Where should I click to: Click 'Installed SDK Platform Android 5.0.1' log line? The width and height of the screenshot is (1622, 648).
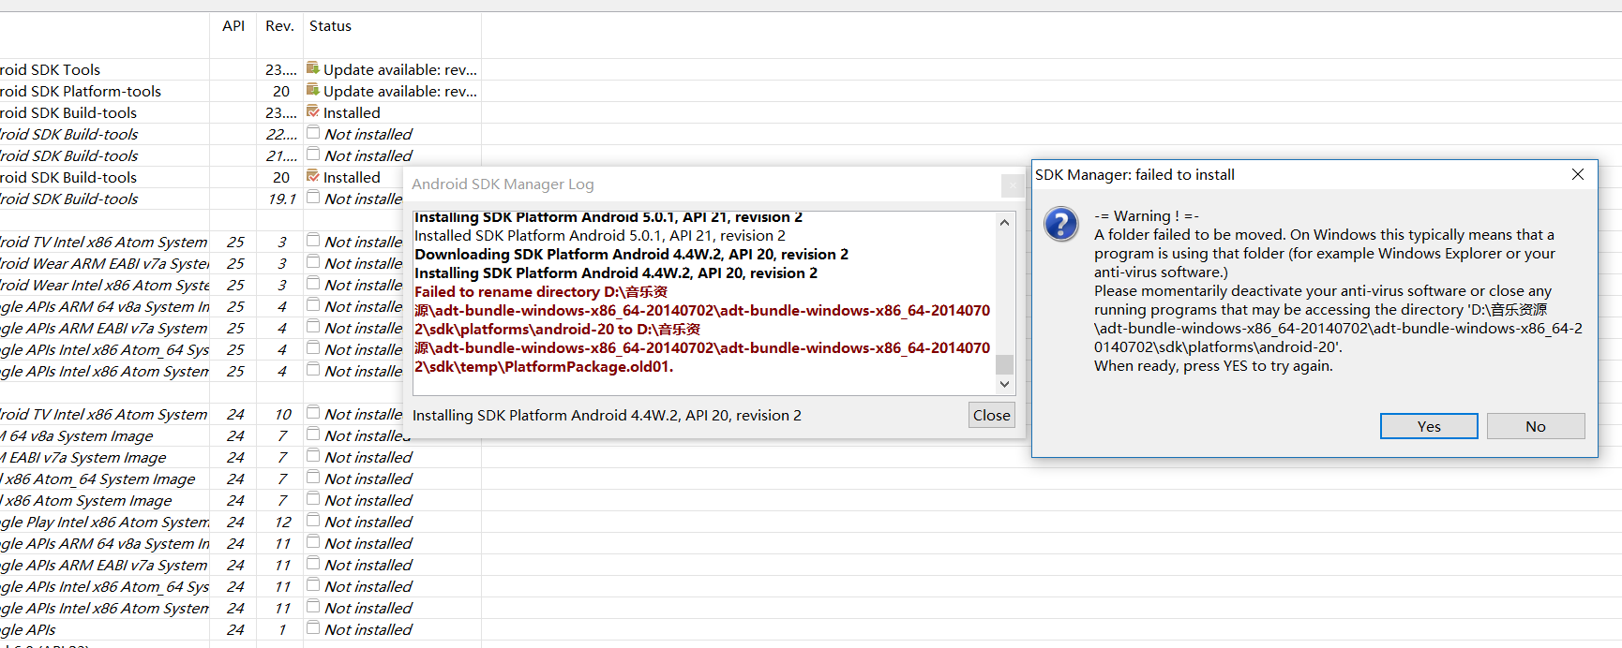pyautogui.click(x=600, y=235)
